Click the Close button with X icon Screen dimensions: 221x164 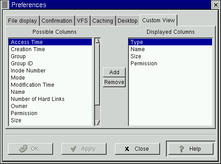(137, 149)
